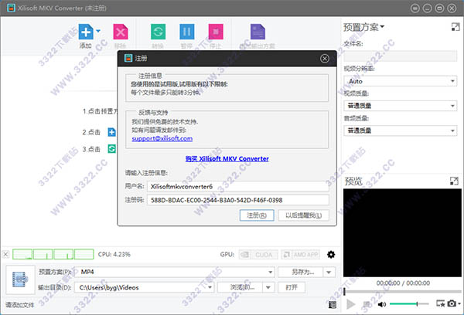The height and width of the screenshot is (315, 464).
Task: Click the blue Pause icon
Action: click(x=187, y=32)
